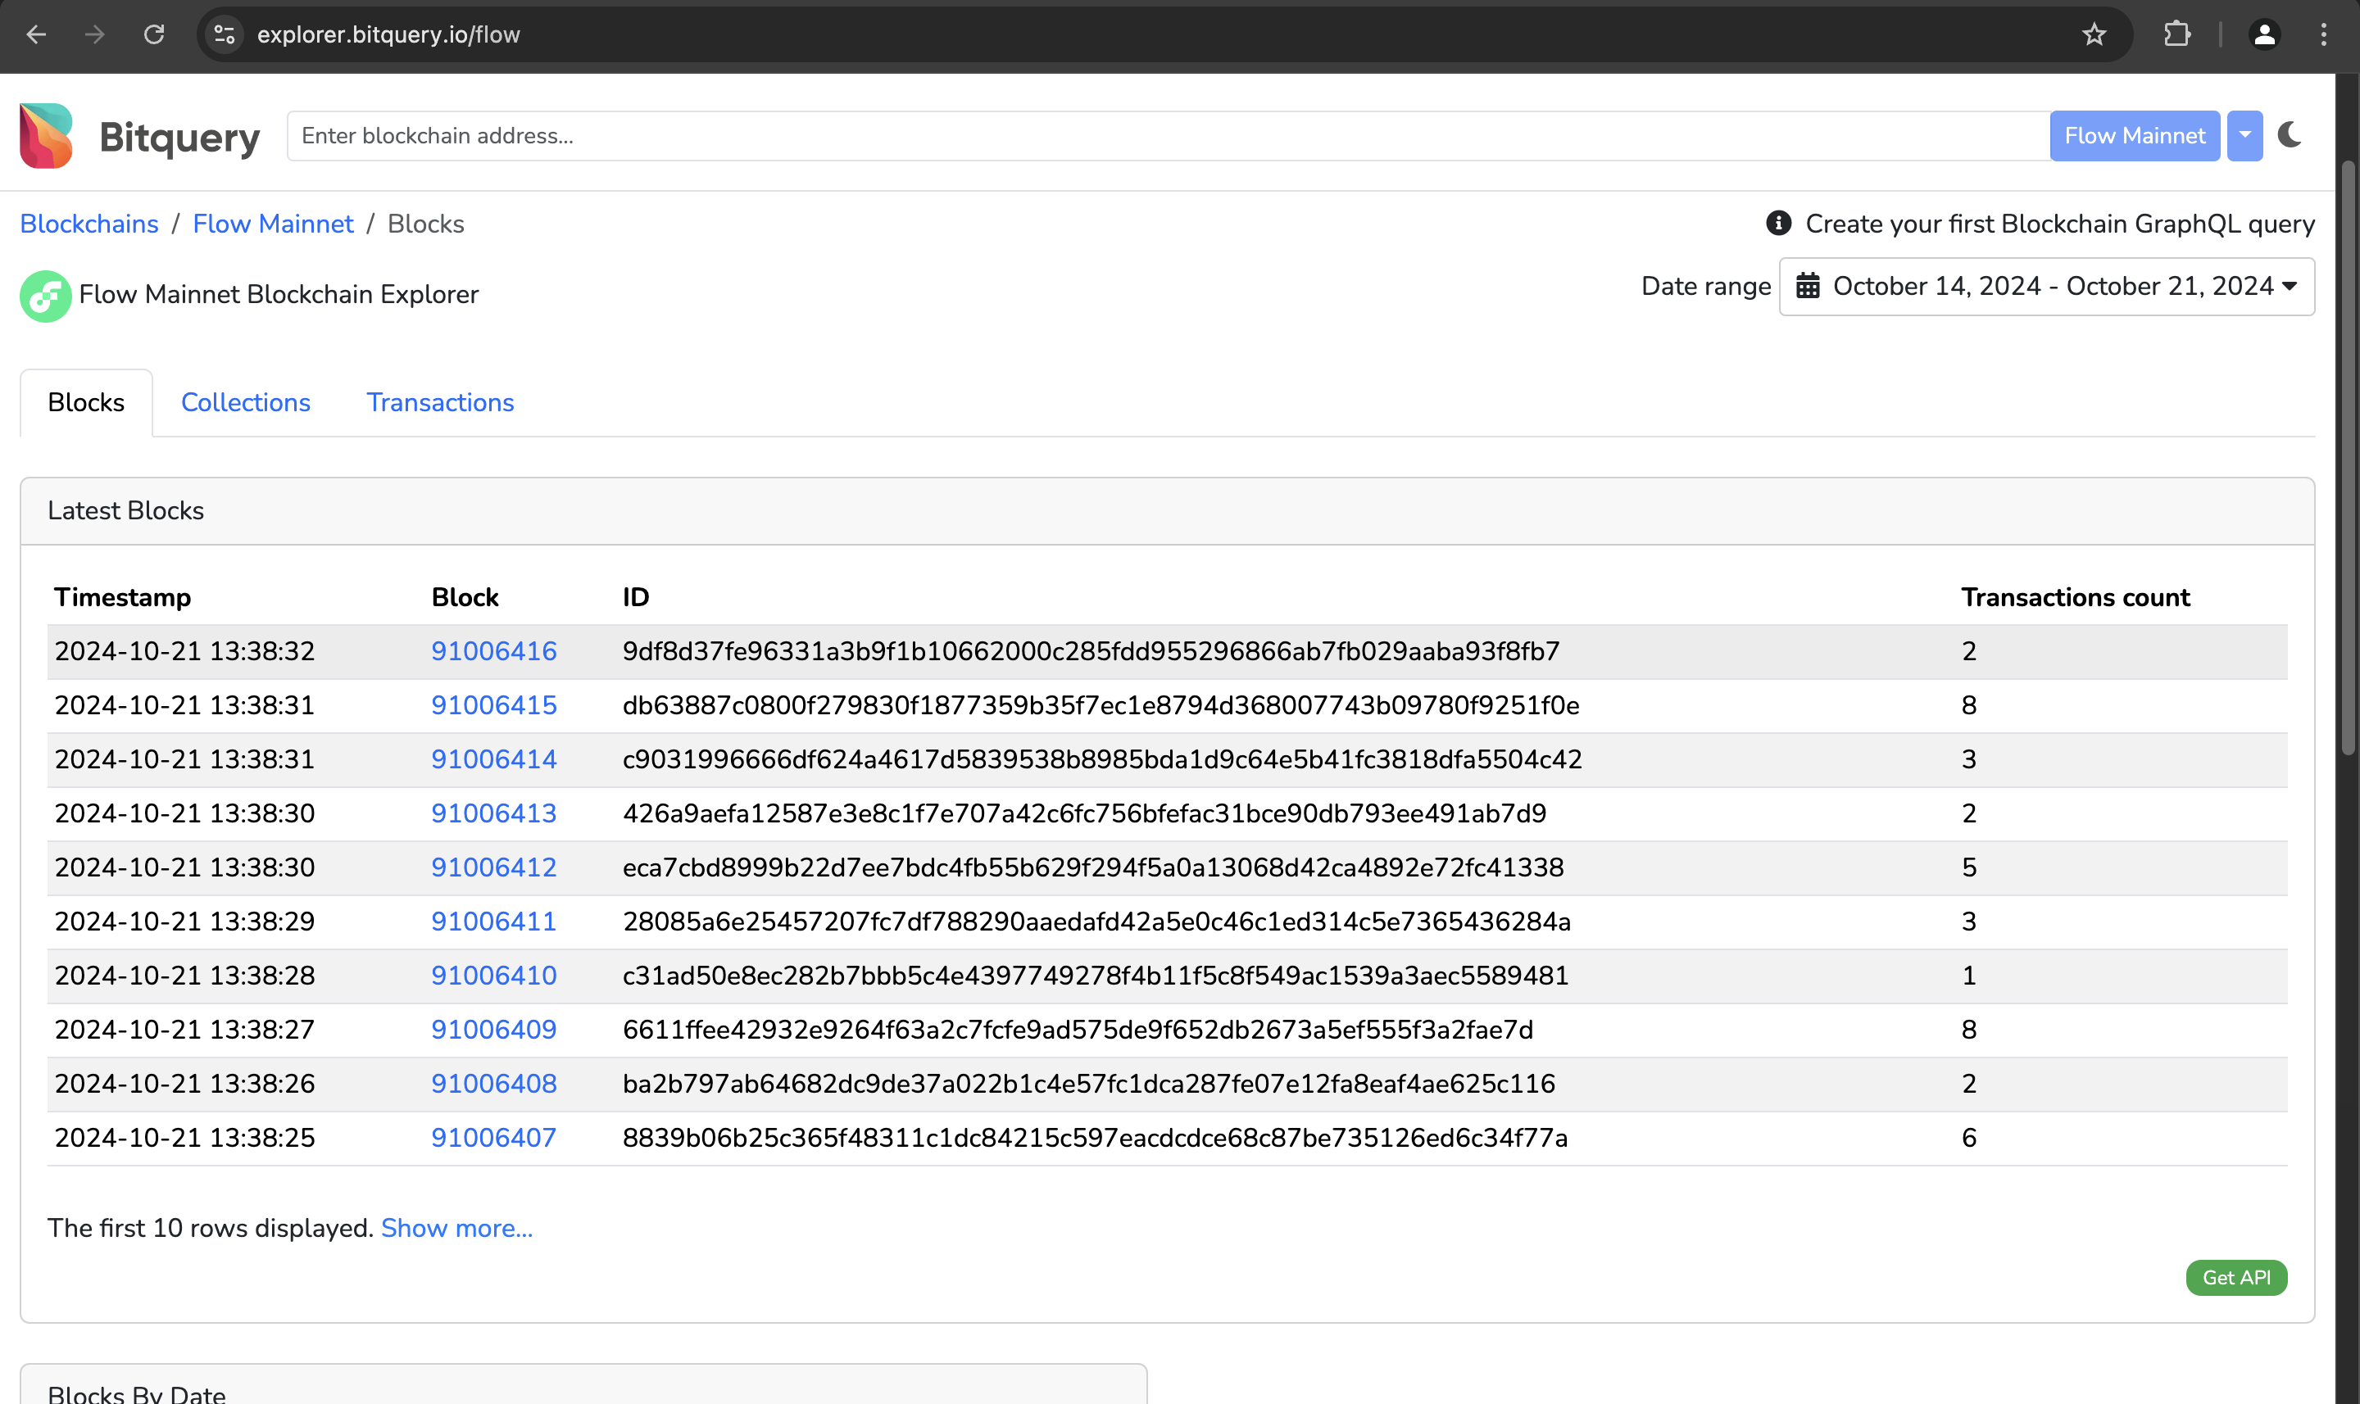Click the Flow Mainnet network logo icon

[x=45, y=297]
